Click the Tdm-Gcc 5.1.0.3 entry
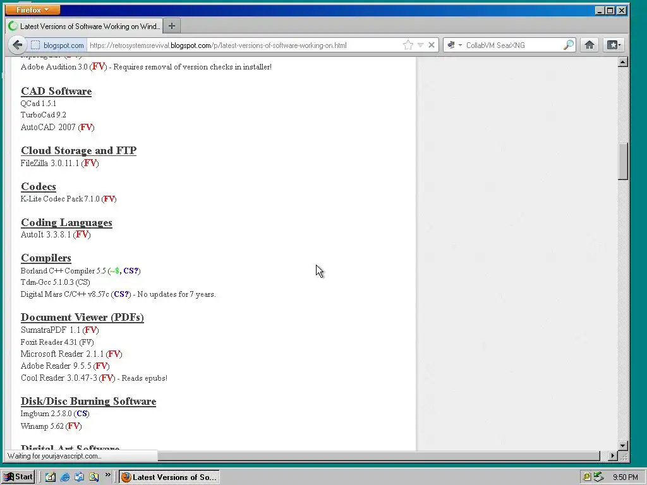 coord(56,282)
